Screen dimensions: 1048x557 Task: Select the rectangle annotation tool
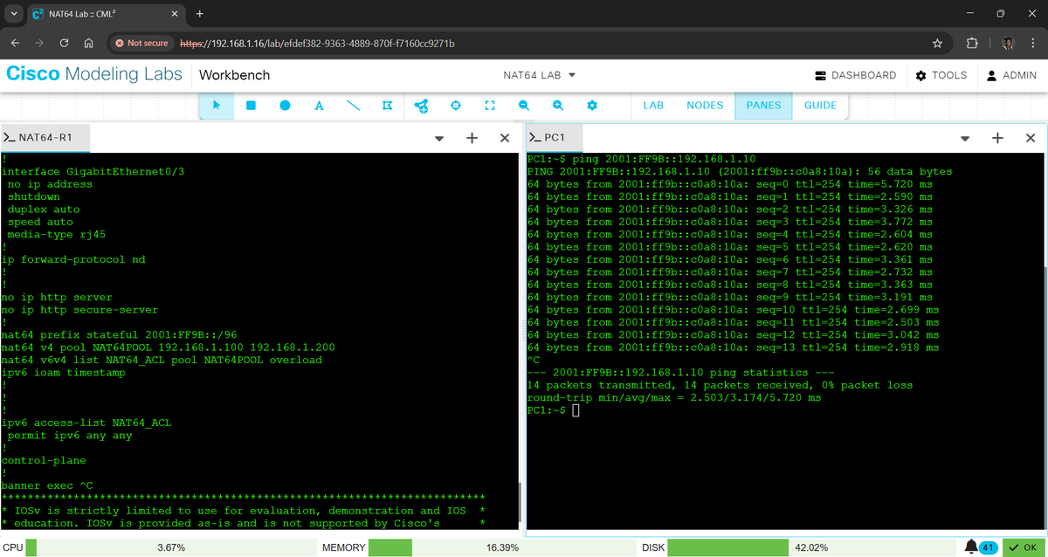click(251, 106)
